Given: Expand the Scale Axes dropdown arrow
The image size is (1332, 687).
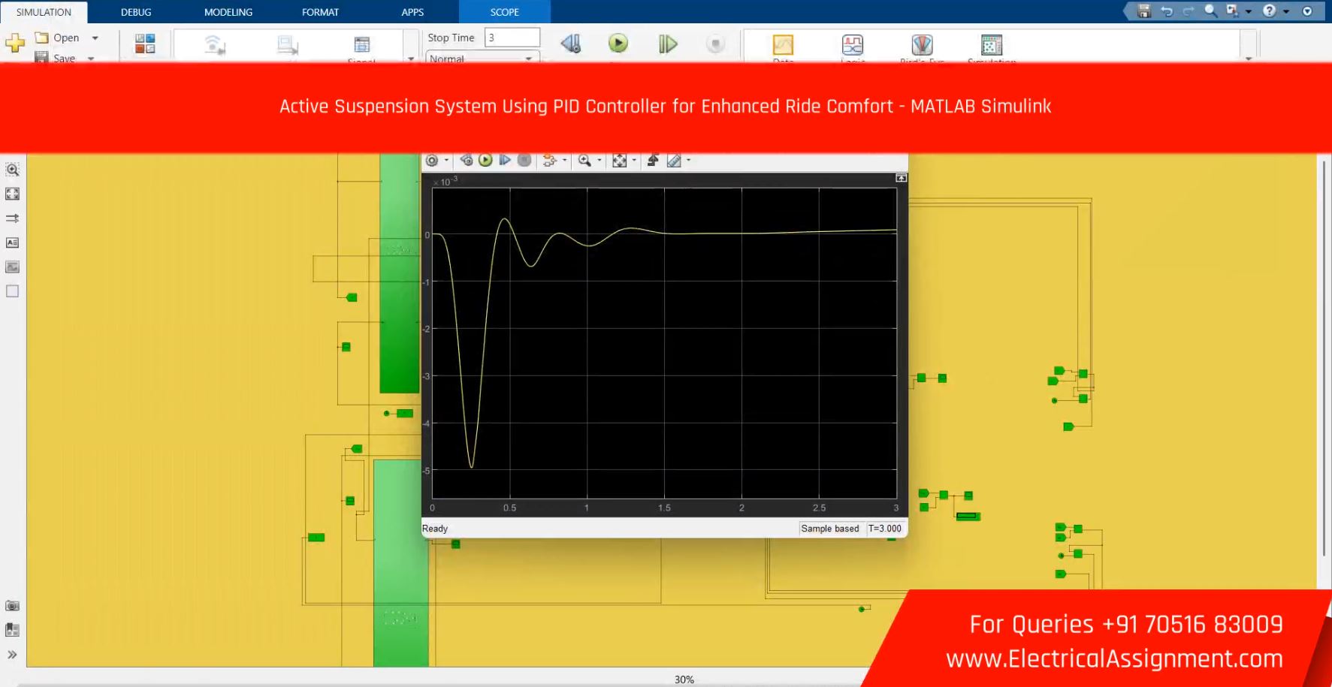Looking at the screenshot, I should point(633,161).
